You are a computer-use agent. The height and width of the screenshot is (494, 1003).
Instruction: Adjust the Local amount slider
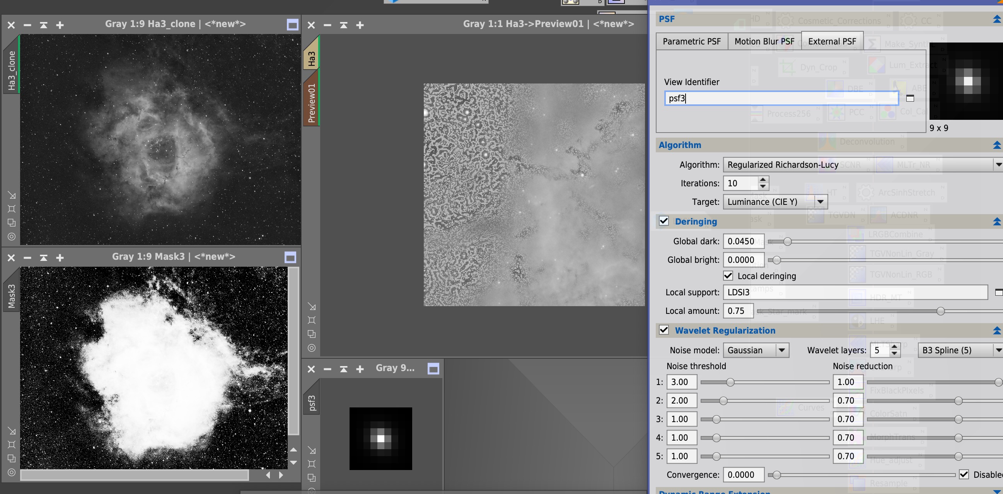(x=940, y=311)
